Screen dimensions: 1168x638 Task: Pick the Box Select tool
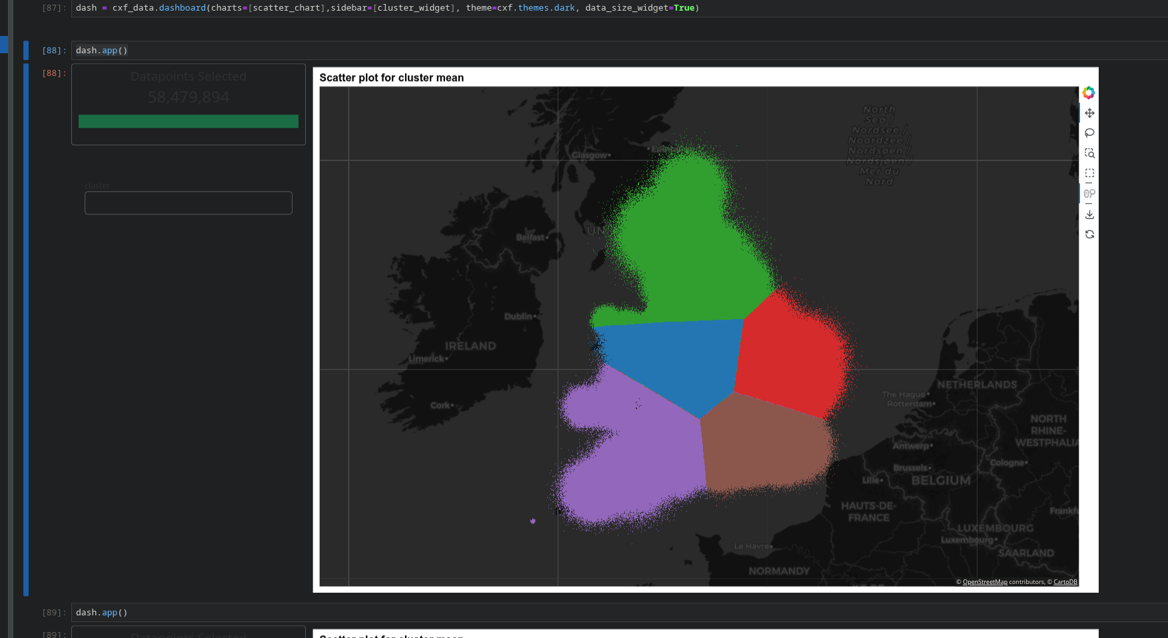click(x=1089, y=173)
